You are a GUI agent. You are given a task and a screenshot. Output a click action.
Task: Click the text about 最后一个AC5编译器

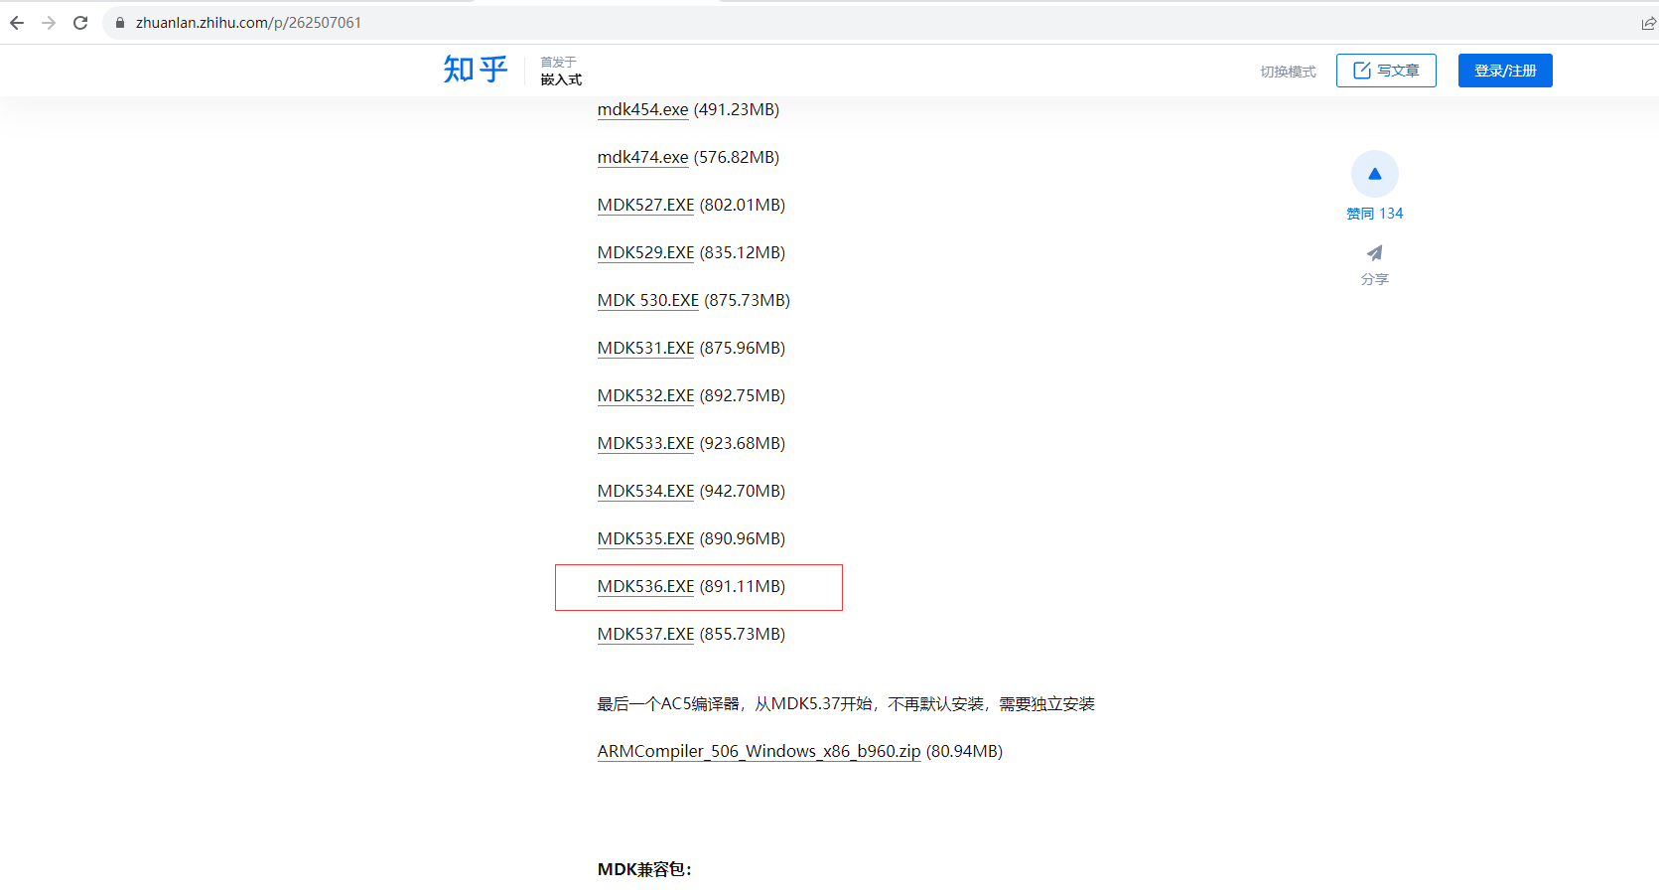846,703
